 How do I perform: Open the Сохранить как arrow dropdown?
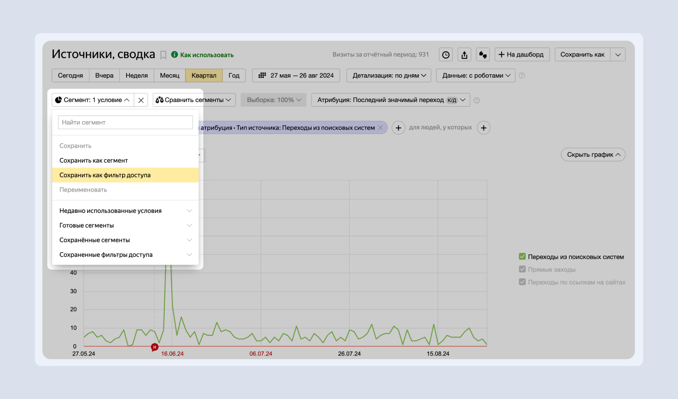[618, 55]
